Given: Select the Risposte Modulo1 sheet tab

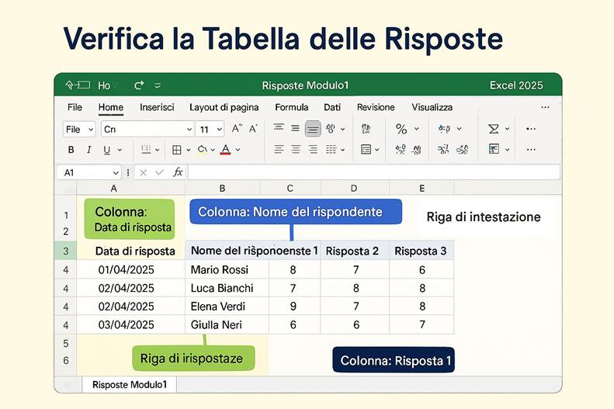Looking at the screenshot, I should coord(130,385).
